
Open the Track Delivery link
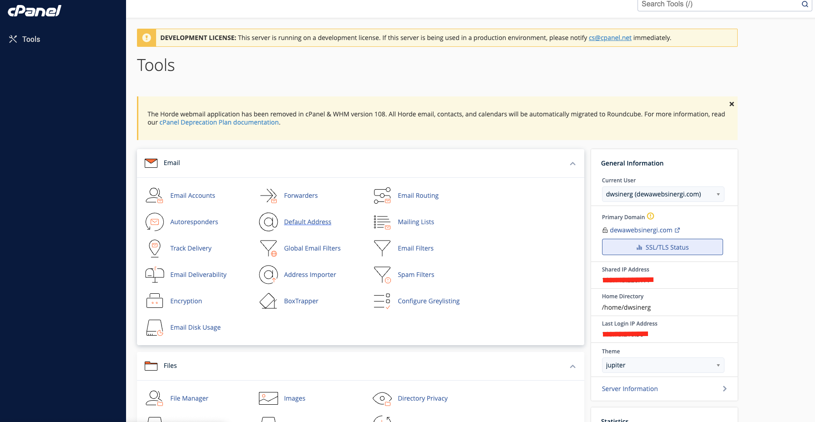pos(191,248)
